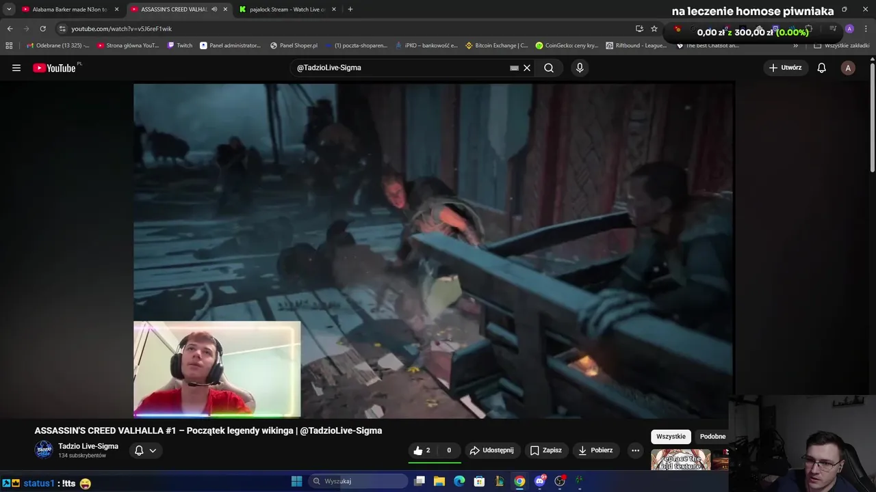Image resolution: width=876 pixels, height=492 pixels.
Task: Clear the YouTube search field with the X
Action: (527, 68)
